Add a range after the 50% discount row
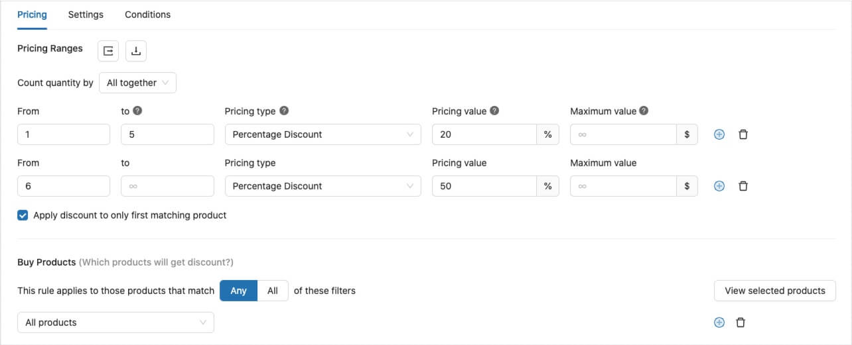The image size is (852, 345). [719, 186]
